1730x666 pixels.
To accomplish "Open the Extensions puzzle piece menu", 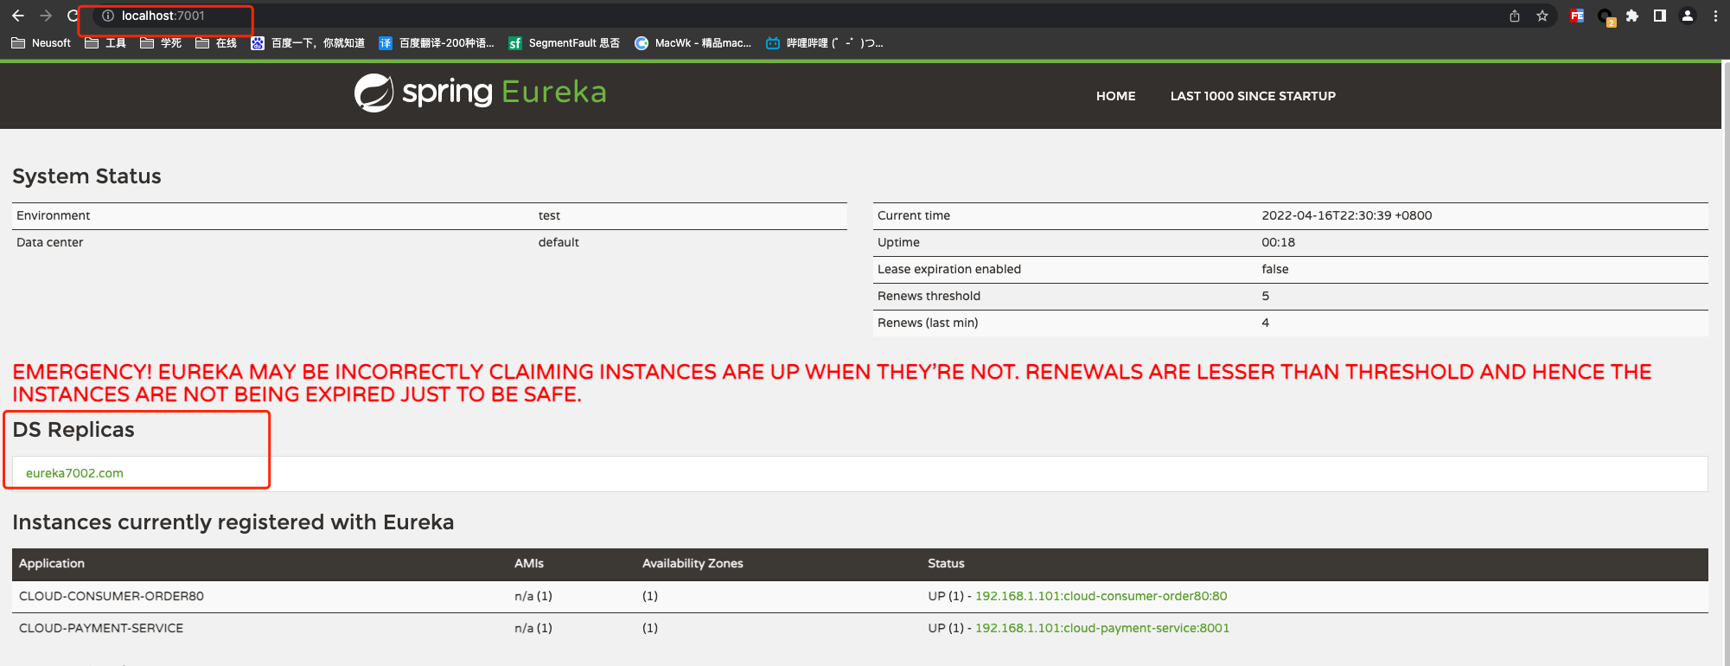I will [x=1631, y=16].
